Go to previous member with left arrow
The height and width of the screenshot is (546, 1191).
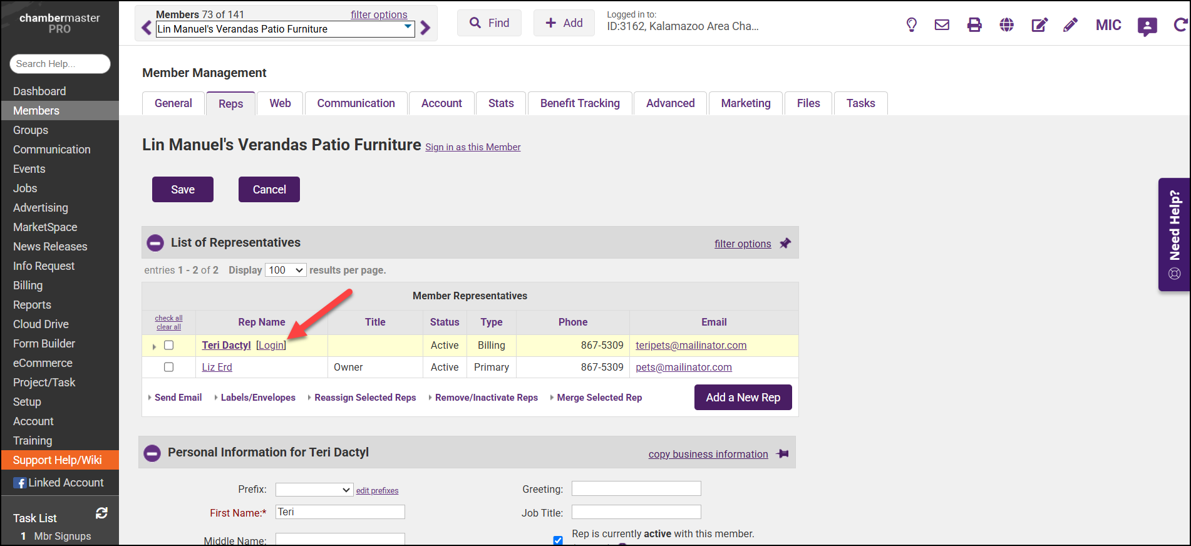(x=147, y=28)
